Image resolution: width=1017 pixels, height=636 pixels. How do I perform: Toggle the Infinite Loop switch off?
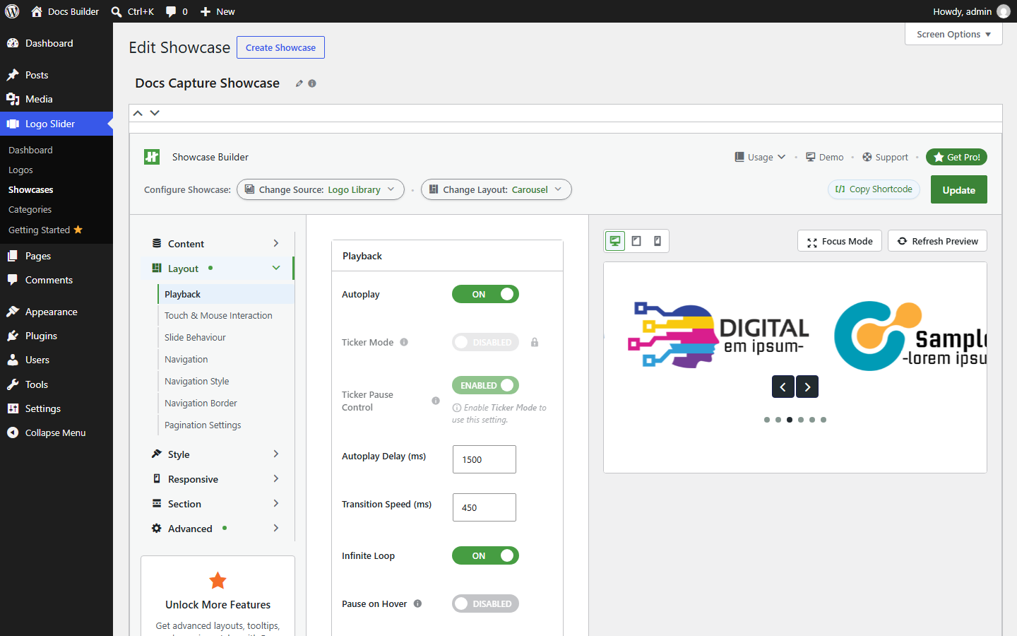coord(485,555)
